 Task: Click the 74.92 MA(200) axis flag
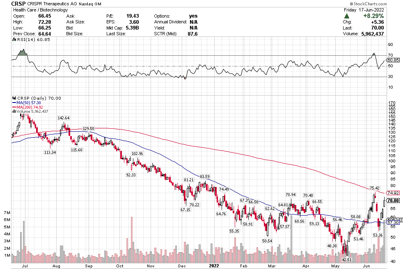(393, 193)
